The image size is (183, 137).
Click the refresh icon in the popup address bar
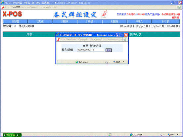[x=125, y=39]
